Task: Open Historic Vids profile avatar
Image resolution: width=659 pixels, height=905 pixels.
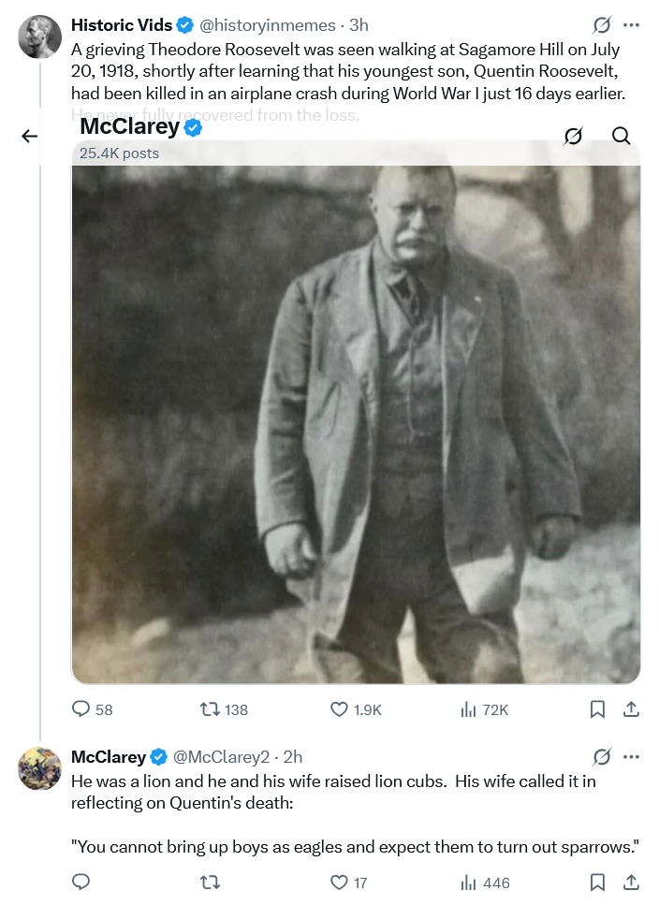Action: [39, 36]
